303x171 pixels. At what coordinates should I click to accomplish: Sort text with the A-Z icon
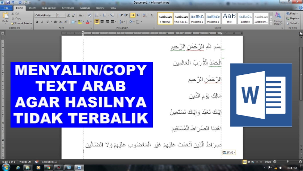click(145, 15)
